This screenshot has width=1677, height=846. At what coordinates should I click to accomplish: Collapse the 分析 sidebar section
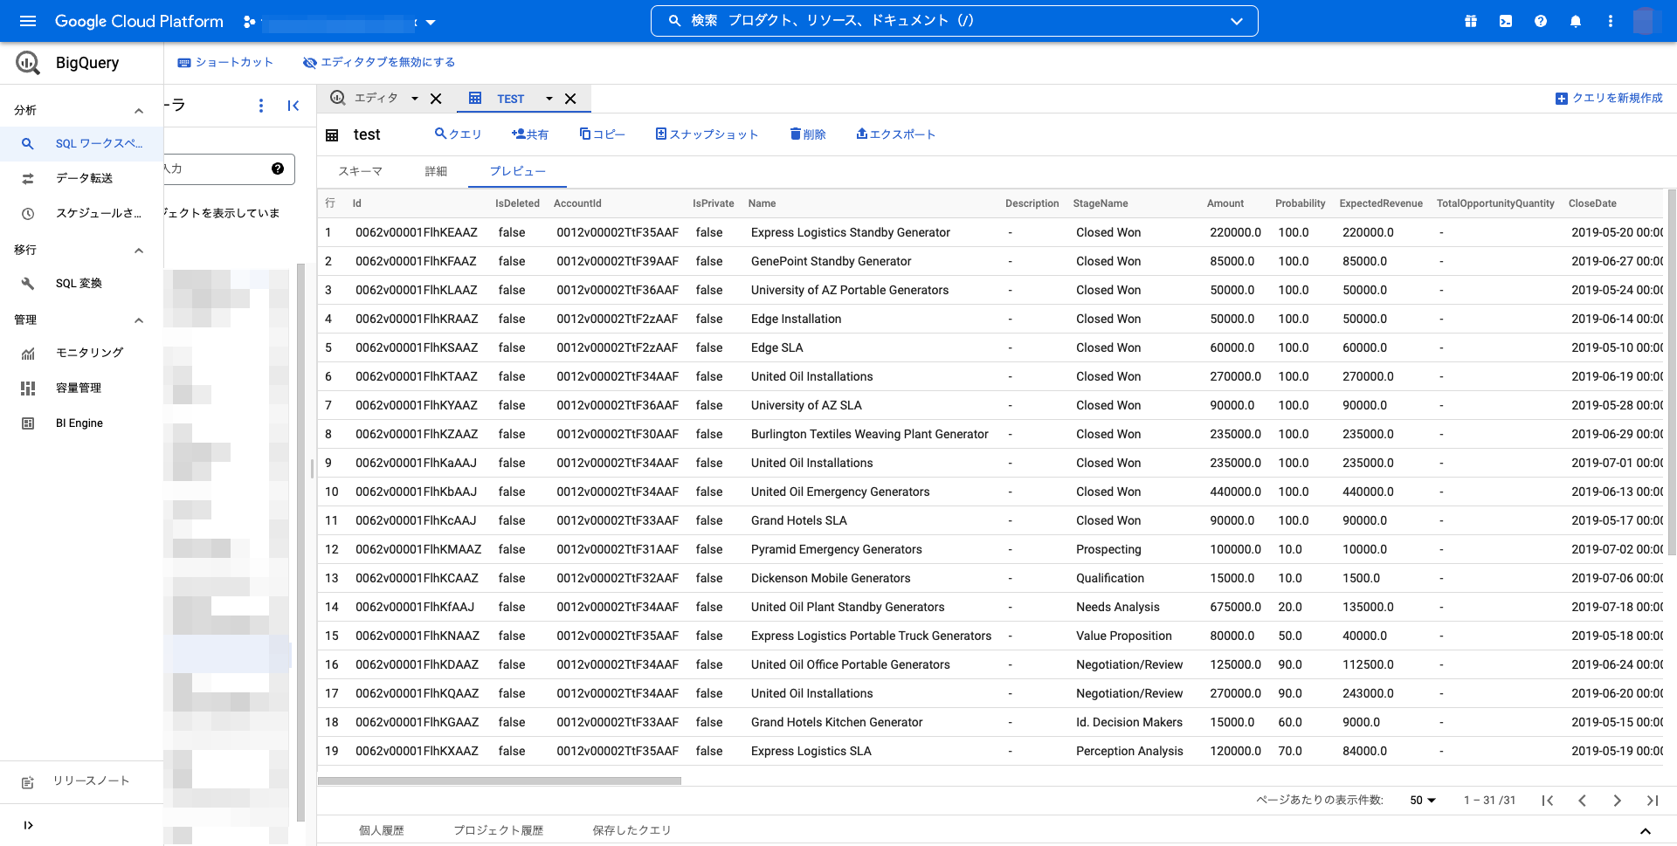(x=138, y=111)
